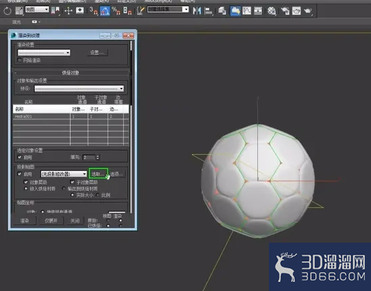Toggle 启用 checkbox under 选定对象设置
Image resolution: width=371 pixels, height=291 pixels.
pyautogui.click(x=20, y=157)
